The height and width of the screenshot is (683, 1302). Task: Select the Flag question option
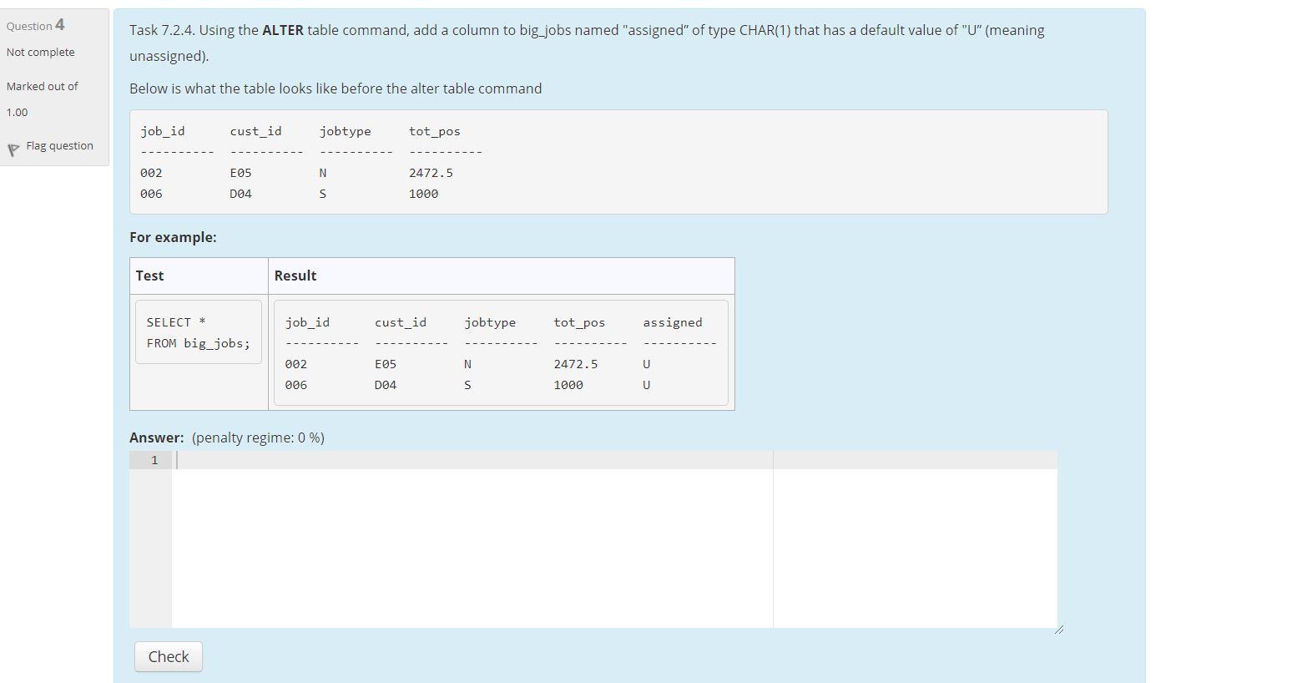coord(59,145)
